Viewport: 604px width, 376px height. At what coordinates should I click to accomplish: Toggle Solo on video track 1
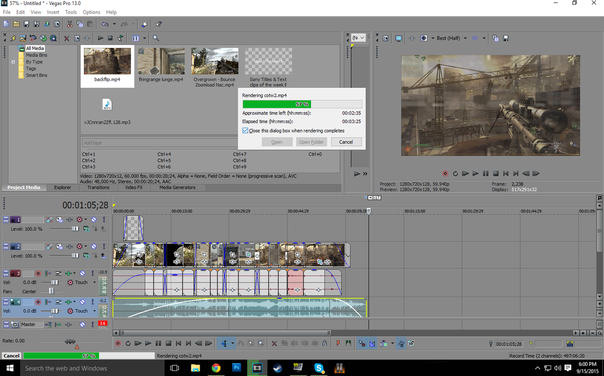pos(104,220)
